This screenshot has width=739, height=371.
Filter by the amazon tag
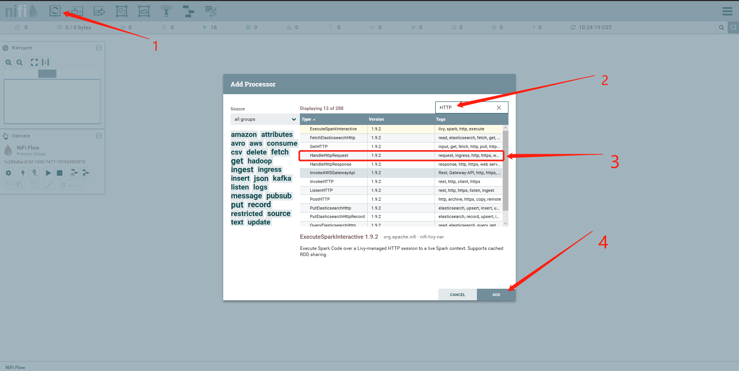[244, 135]
